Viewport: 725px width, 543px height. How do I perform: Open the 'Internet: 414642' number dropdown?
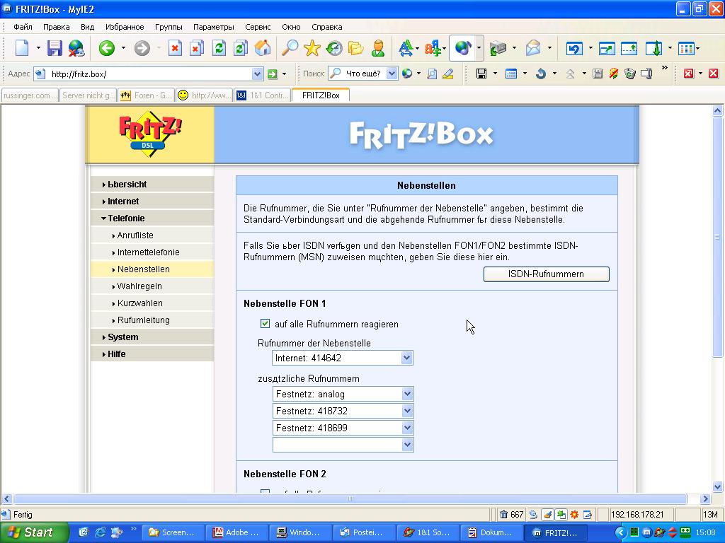[406, 357]
